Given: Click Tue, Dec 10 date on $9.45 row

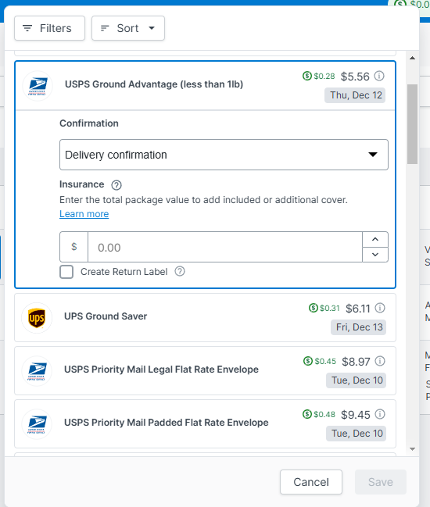Looking at the screenshot, I should [356, 434].
